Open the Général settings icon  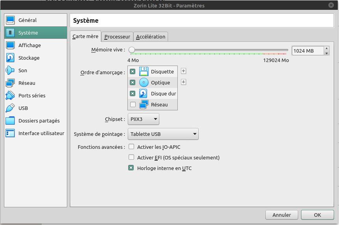click(10, 20)
